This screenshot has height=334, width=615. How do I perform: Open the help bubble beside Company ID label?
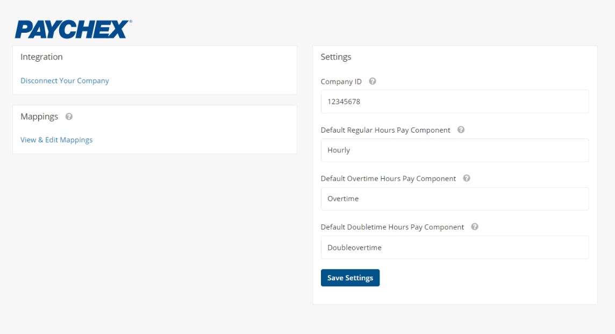(x=373, y=81)
